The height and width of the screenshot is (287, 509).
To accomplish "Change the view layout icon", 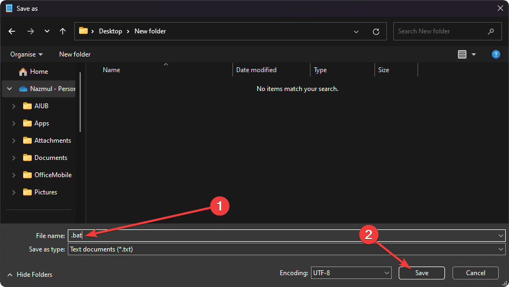I will (462, 54).
